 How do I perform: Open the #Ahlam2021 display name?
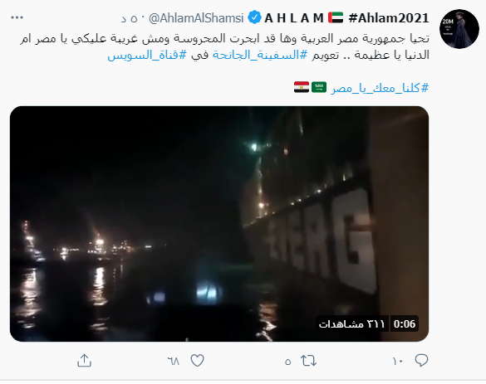389,18
